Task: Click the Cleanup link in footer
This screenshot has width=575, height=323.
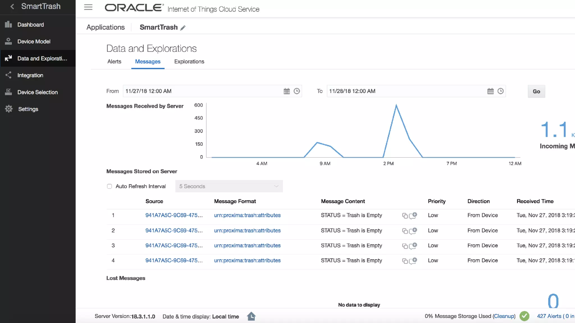Action: [x=504, y=316]
